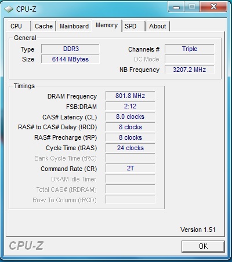
Task: Switch to the CPU tab
Action: [x=19, y=26]
